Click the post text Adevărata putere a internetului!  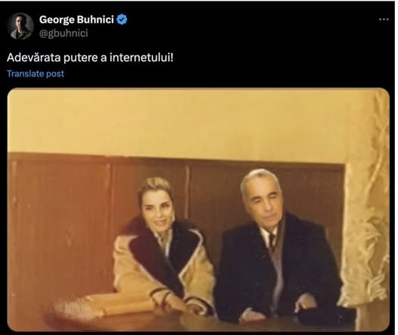coord(90,57)
